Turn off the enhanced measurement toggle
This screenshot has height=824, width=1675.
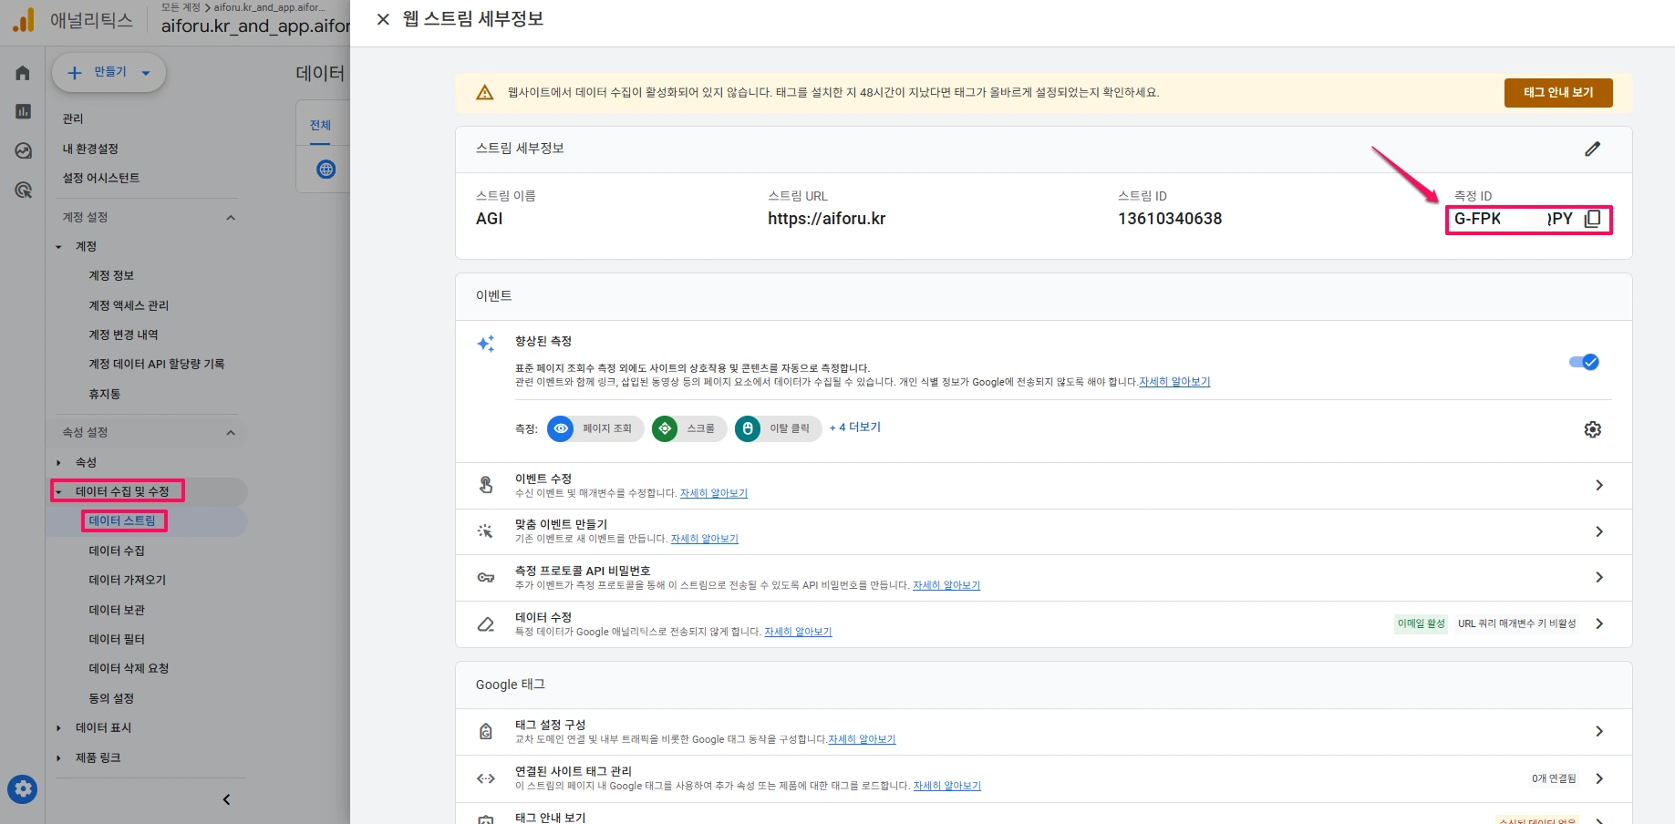tap(1584, 362)
